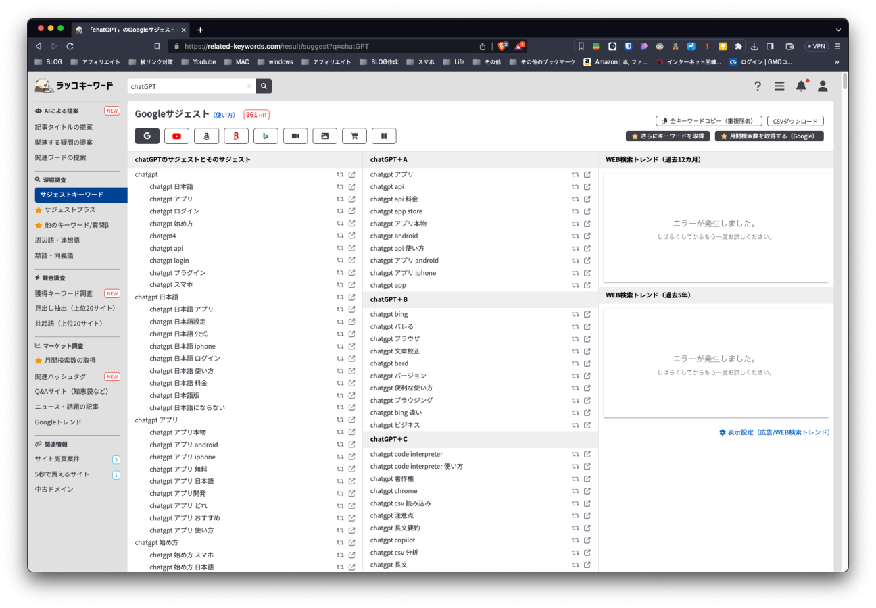
Task: Click the Brave Shields lion icon
Action: click(502, 47)
